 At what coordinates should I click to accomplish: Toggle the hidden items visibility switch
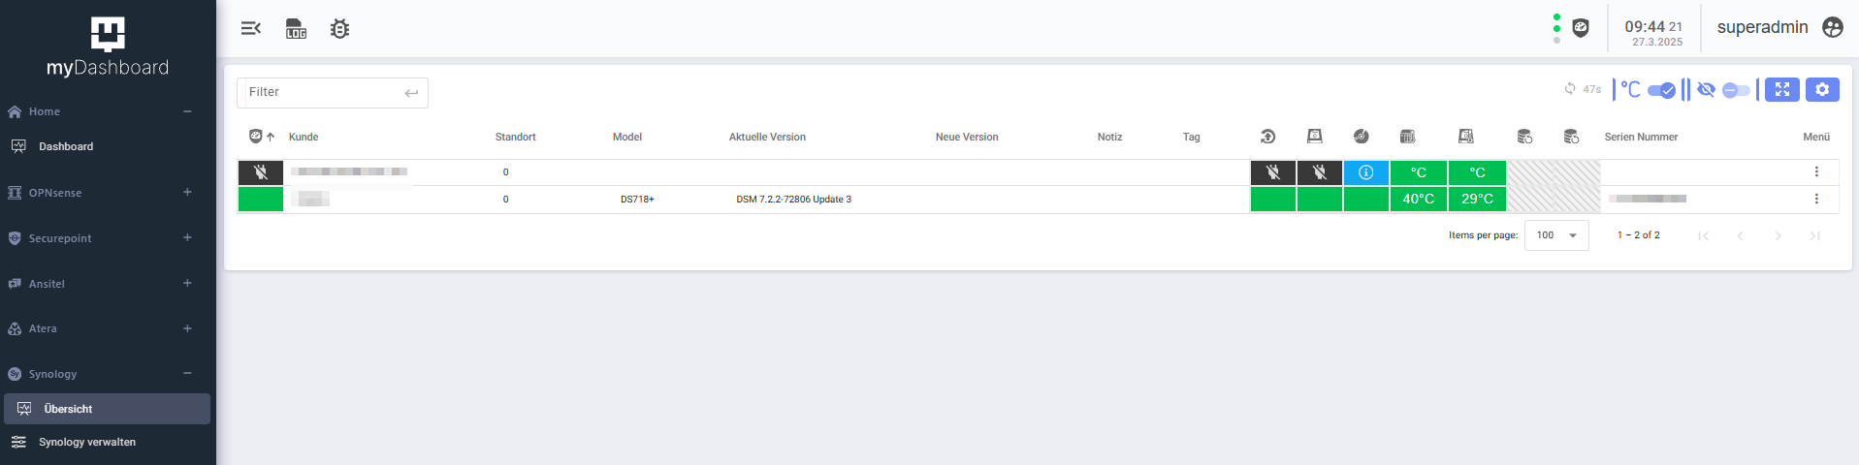click(1735, 90)
